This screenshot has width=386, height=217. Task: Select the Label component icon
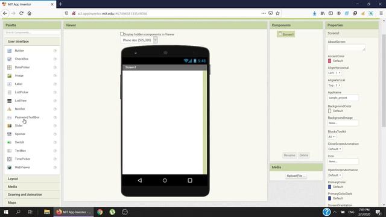point(10,84)
